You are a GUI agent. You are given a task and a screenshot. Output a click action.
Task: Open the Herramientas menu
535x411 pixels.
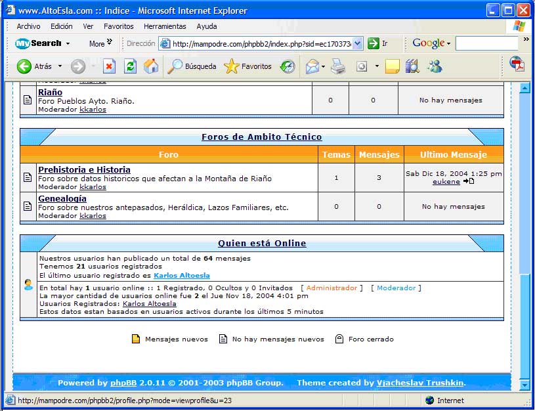point(165,26)
